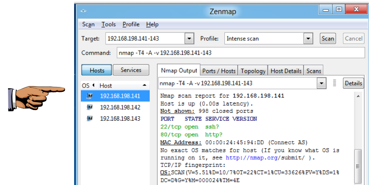
Task: Click the Details button
Action: [x=353, y=83]
